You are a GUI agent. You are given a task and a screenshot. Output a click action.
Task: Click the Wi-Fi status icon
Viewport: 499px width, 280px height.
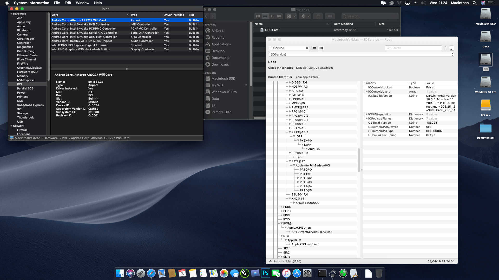point(399,3)
